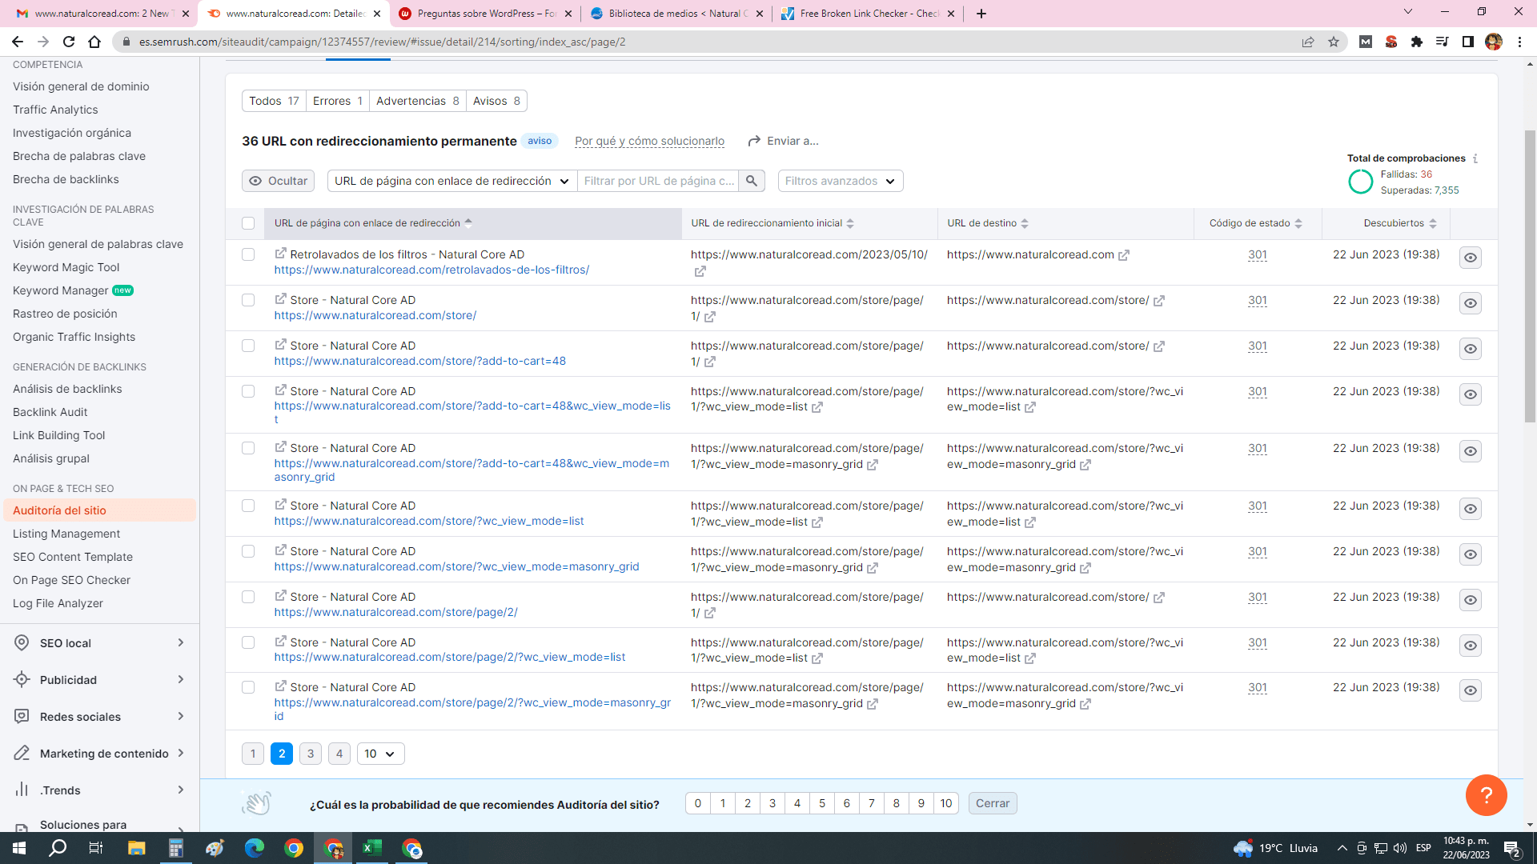Select the Todos 17 filter tab
The height and width of the screenshot is (864, 1537).
[274, 101]
